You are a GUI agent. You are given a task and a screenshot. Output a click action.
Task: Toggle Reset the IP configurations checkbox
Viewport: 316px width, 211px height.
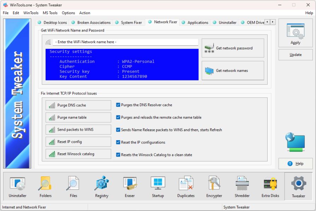point(118,142)
